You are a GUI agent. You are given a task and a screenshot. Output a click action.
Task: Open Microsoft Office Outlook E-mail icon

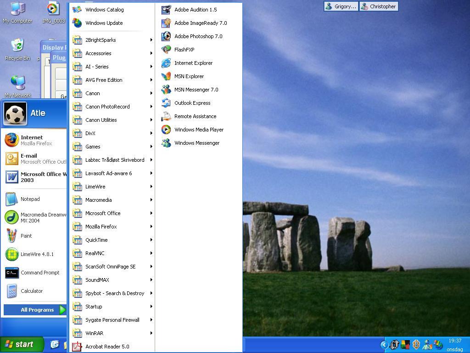[11, 159]
